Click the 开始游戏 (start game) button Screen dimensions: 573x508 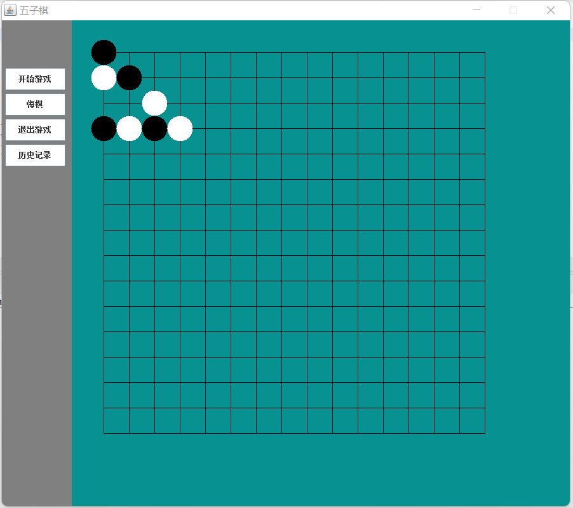(x=35, y=79)
